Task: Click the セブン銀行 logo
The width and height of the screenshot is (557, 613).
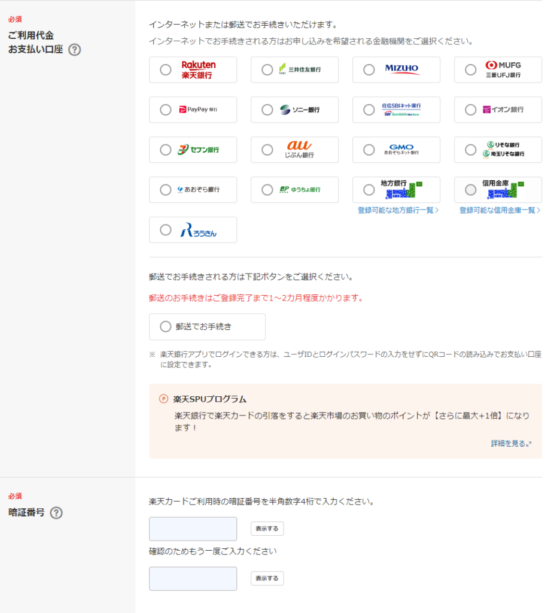Action: pos(198,149)
